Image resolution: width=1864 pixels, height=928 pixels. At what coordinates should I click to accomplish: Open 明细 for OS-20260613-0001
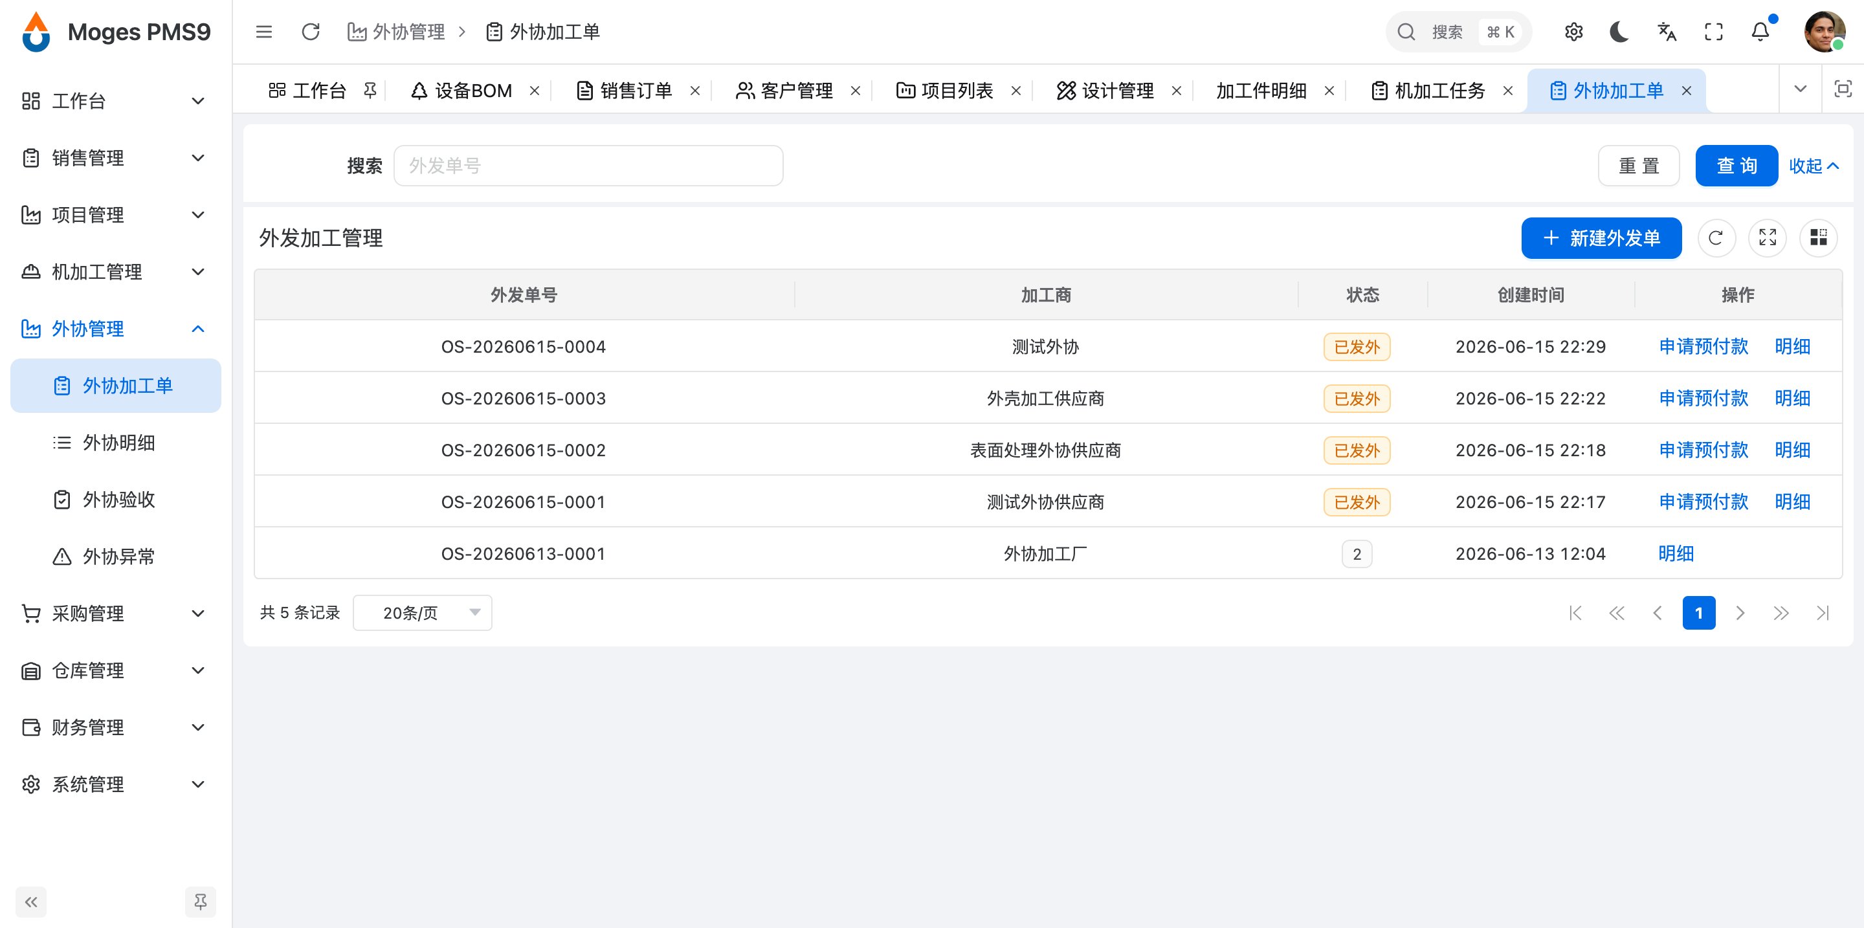[1676, 553]
